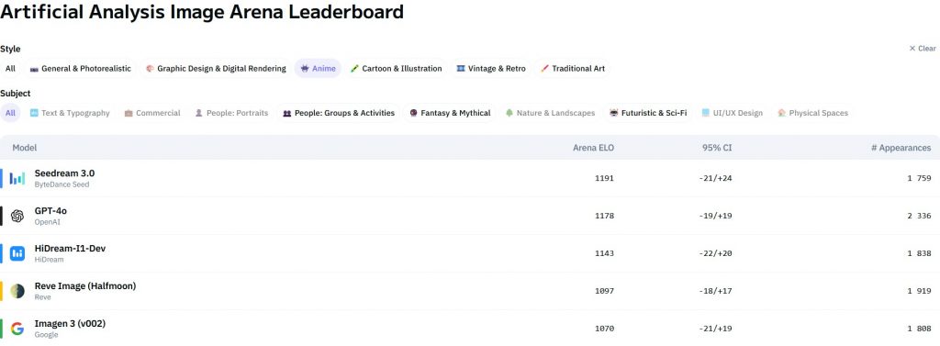
Task: Sort by # Appearances column header
Action: click(x=901, y=148)
